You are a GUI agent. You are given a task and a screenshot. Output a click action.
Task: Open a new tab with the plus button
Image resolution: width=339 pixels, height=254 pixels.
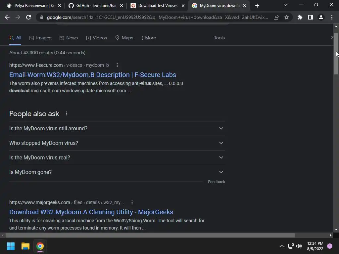(x=257, y=6)
